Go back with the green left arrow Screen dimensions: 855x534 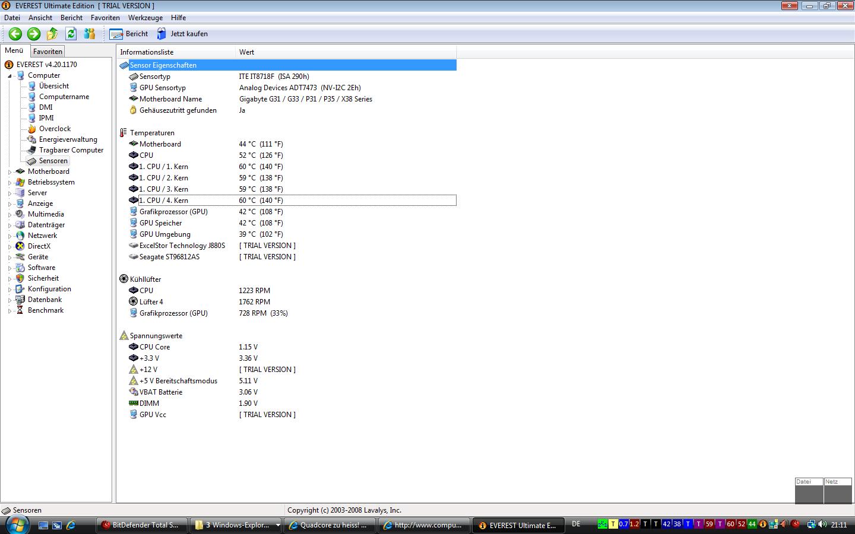point(15,34)
